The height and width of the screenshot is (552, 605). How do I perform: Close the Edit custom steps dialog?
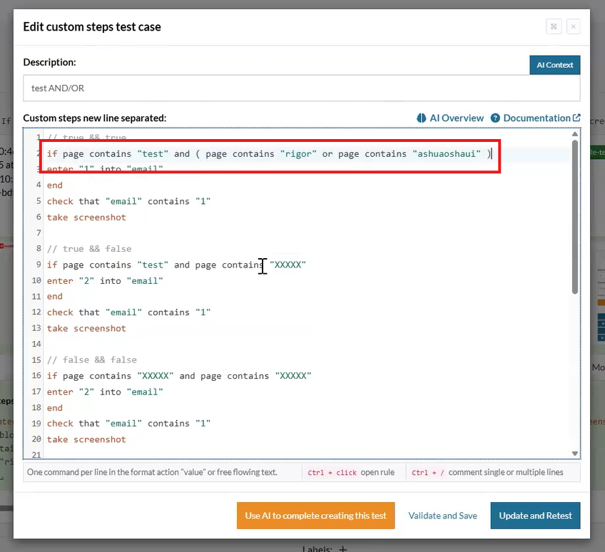(x=572, y=27)
